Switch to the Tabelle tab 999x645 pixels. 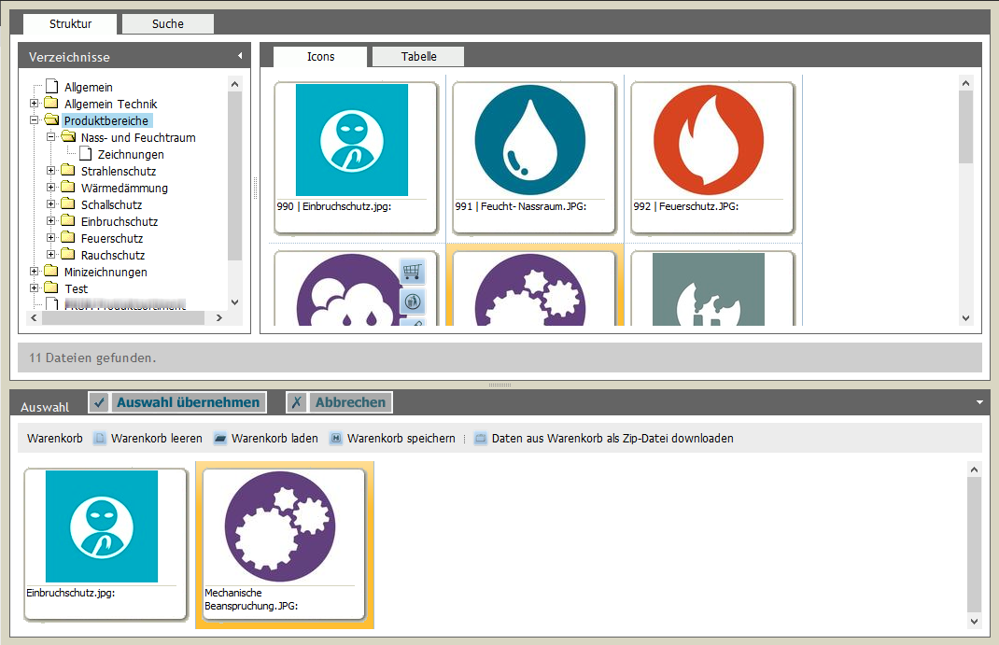point(418,57)
